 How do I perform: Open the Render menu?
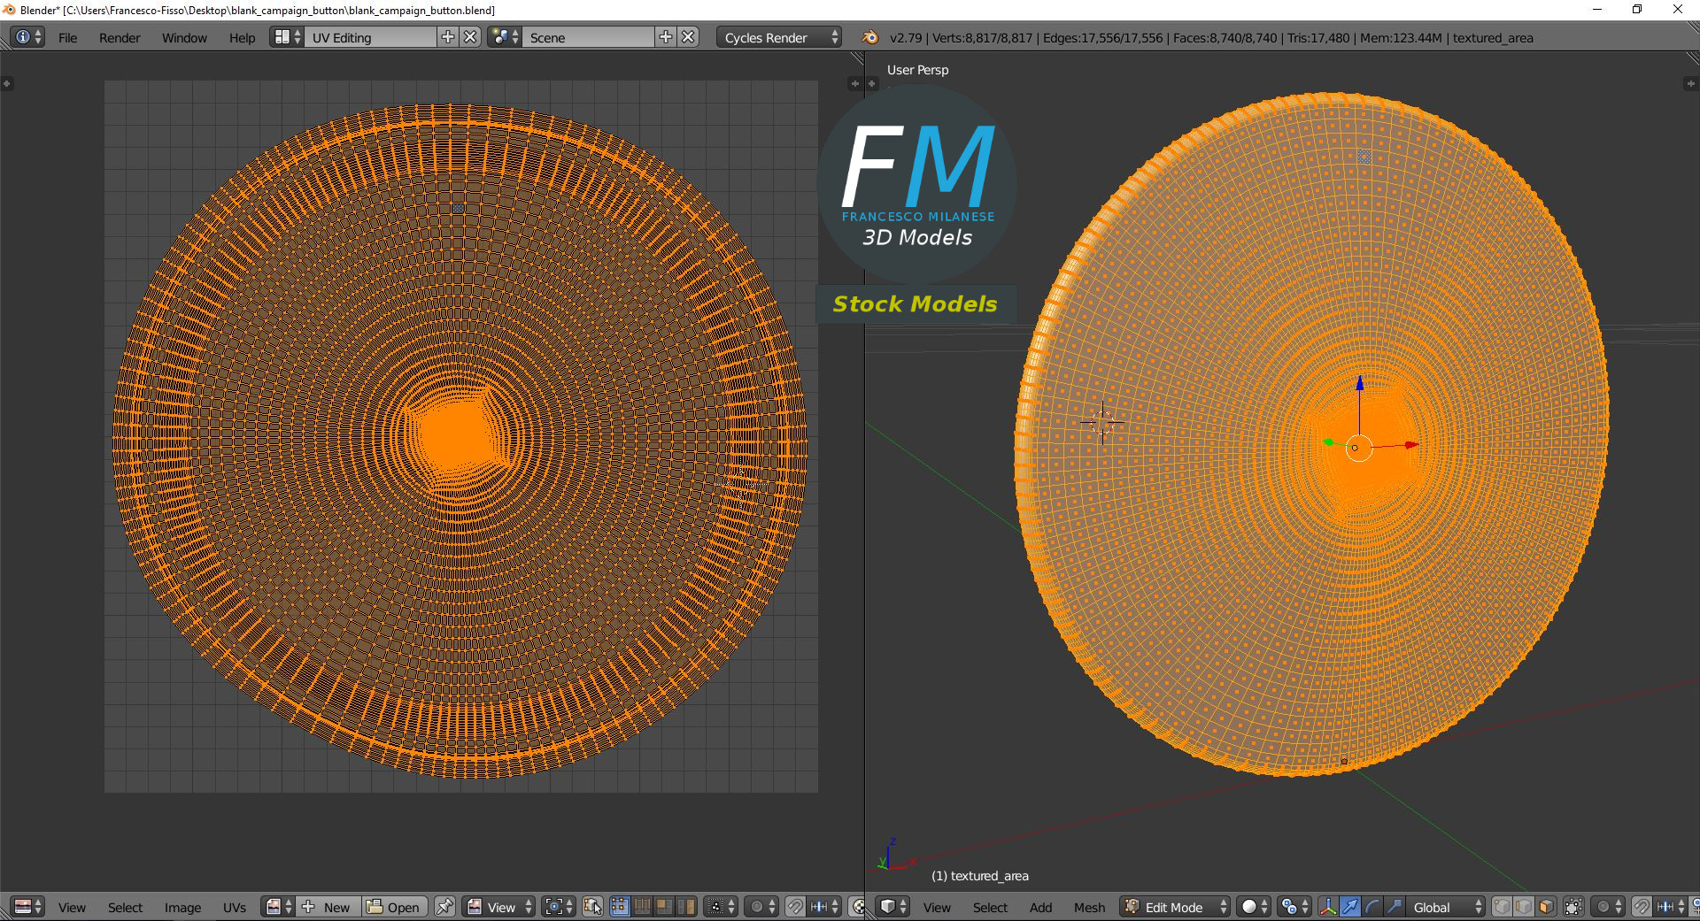pyautogui.click(x=120, y=38)
